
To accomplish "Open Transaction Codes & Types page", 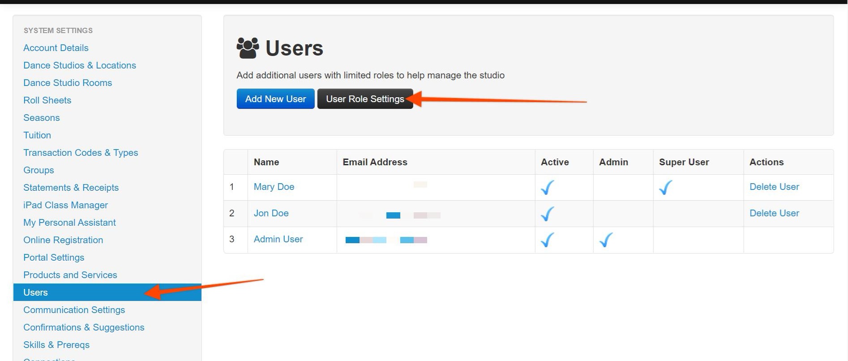I will click(81, 153).
